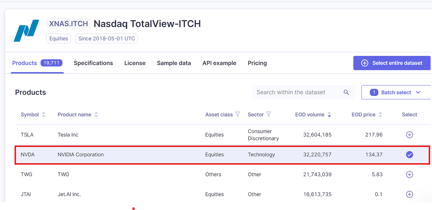Add TSLA with its plus icon

[x=409, y=135]
